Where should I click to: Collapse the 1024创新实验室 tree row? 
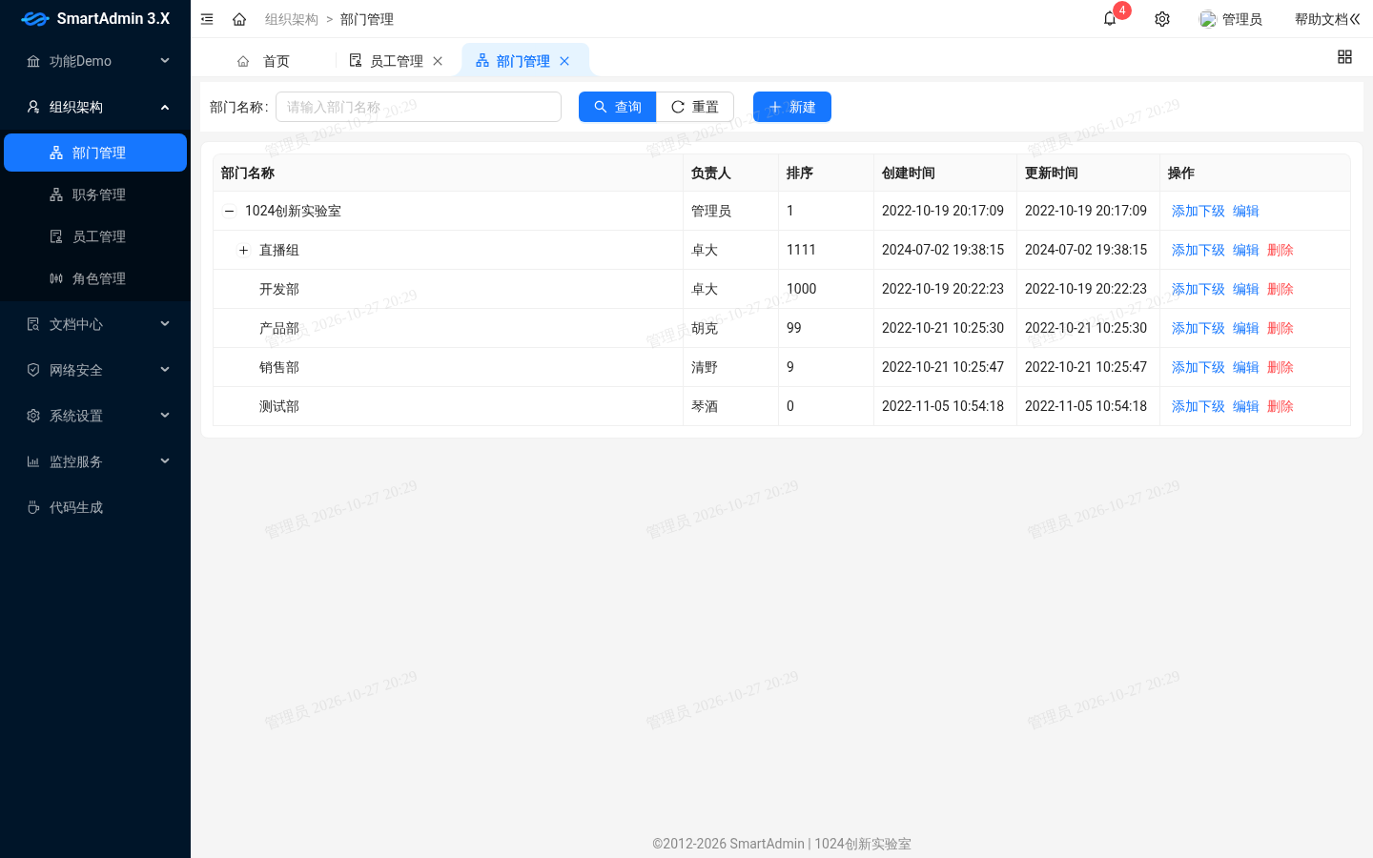[229, 211]
